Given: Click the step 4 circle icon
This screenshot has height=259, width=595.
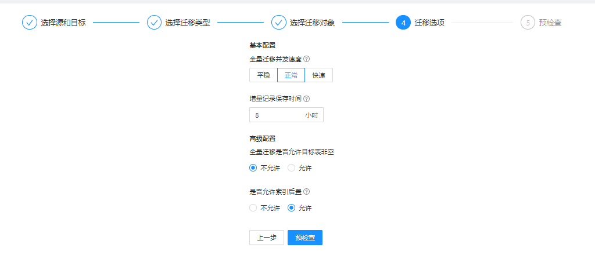Looking at the screenshot, I should pos(403,23).
